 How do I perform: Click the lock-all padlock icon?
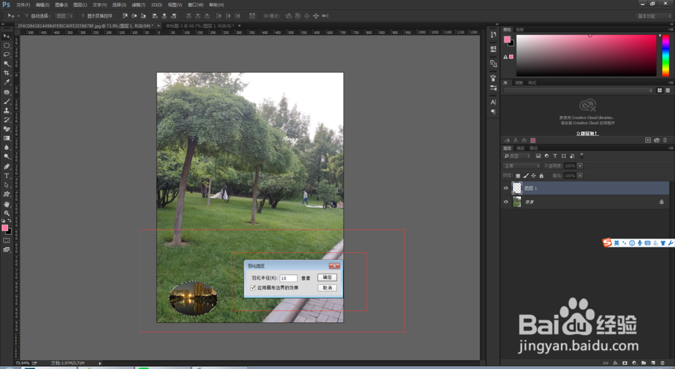coord(541,176)
